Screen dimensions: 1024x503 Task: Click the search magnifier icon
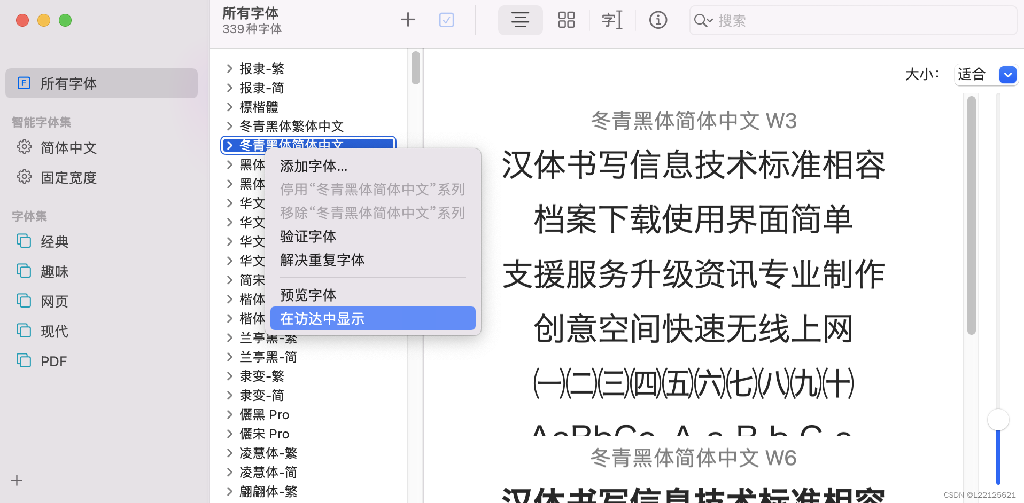tap(702, 20)
